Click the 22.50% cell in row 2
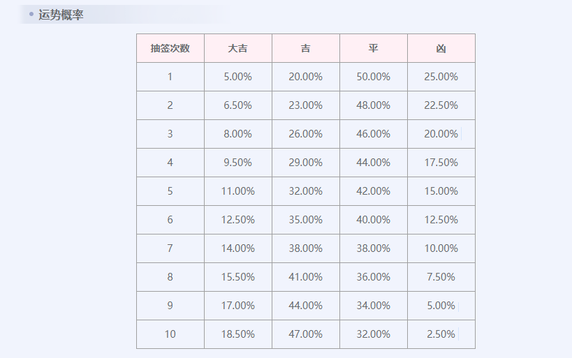The width and height of the screenshot is (572, 358). [441, 105]
